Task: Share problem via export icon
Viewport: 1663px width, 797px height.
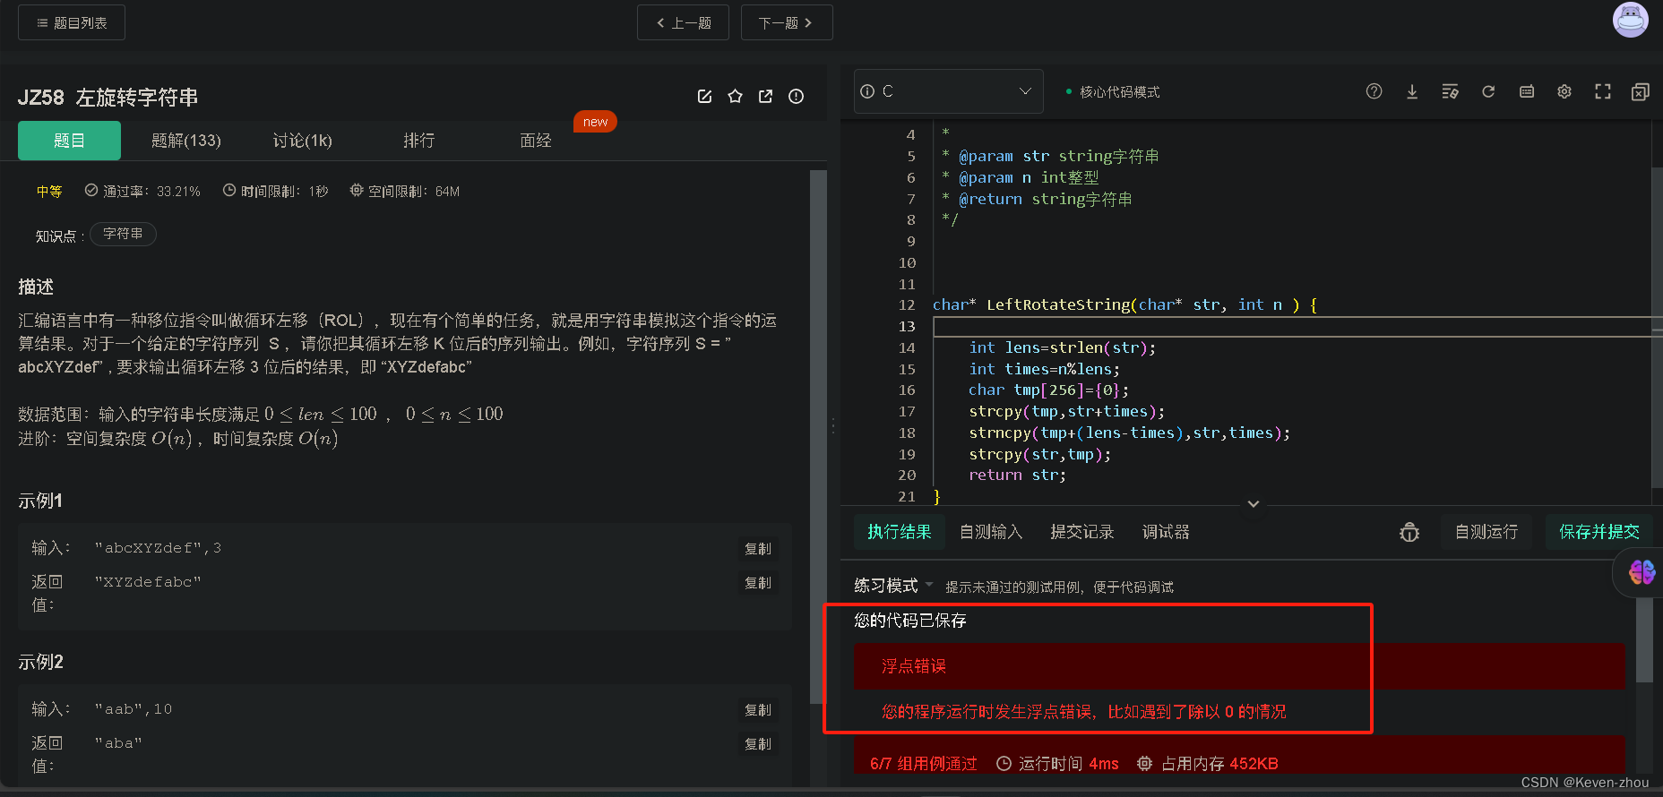Action: point(765,97)
